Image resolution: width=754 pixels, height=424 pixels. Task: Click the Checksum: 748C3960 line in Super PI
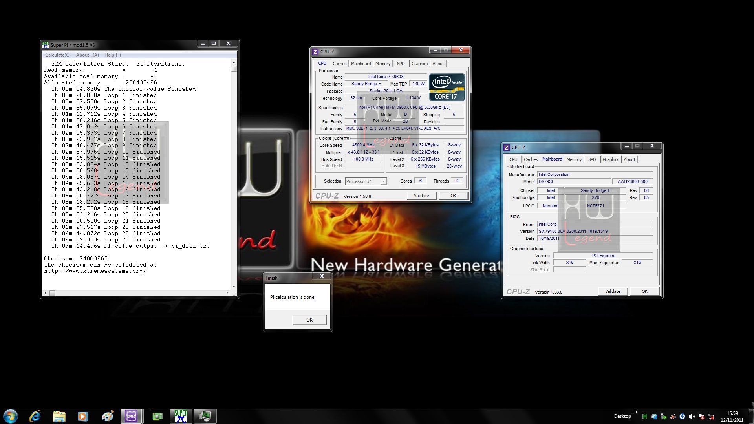(76, 259)
